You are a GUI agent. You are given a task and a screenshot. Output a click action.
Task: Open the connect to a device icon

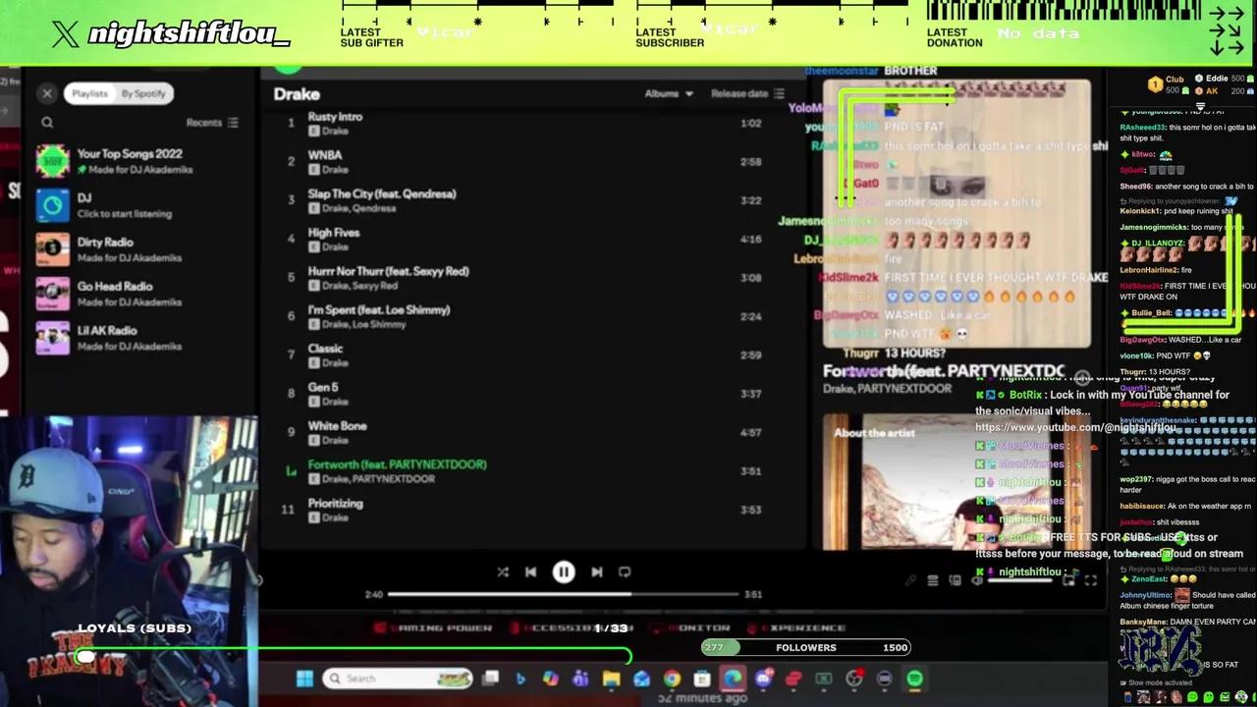955,580
